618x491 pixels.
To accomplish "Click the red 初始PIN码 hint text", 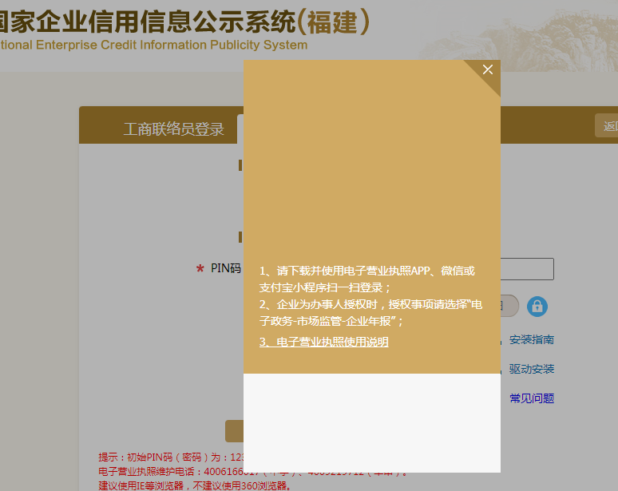I will click(168, 457).
